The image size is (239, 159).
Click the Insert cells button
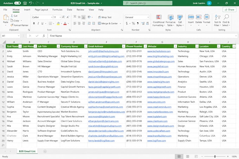[191, 20]
